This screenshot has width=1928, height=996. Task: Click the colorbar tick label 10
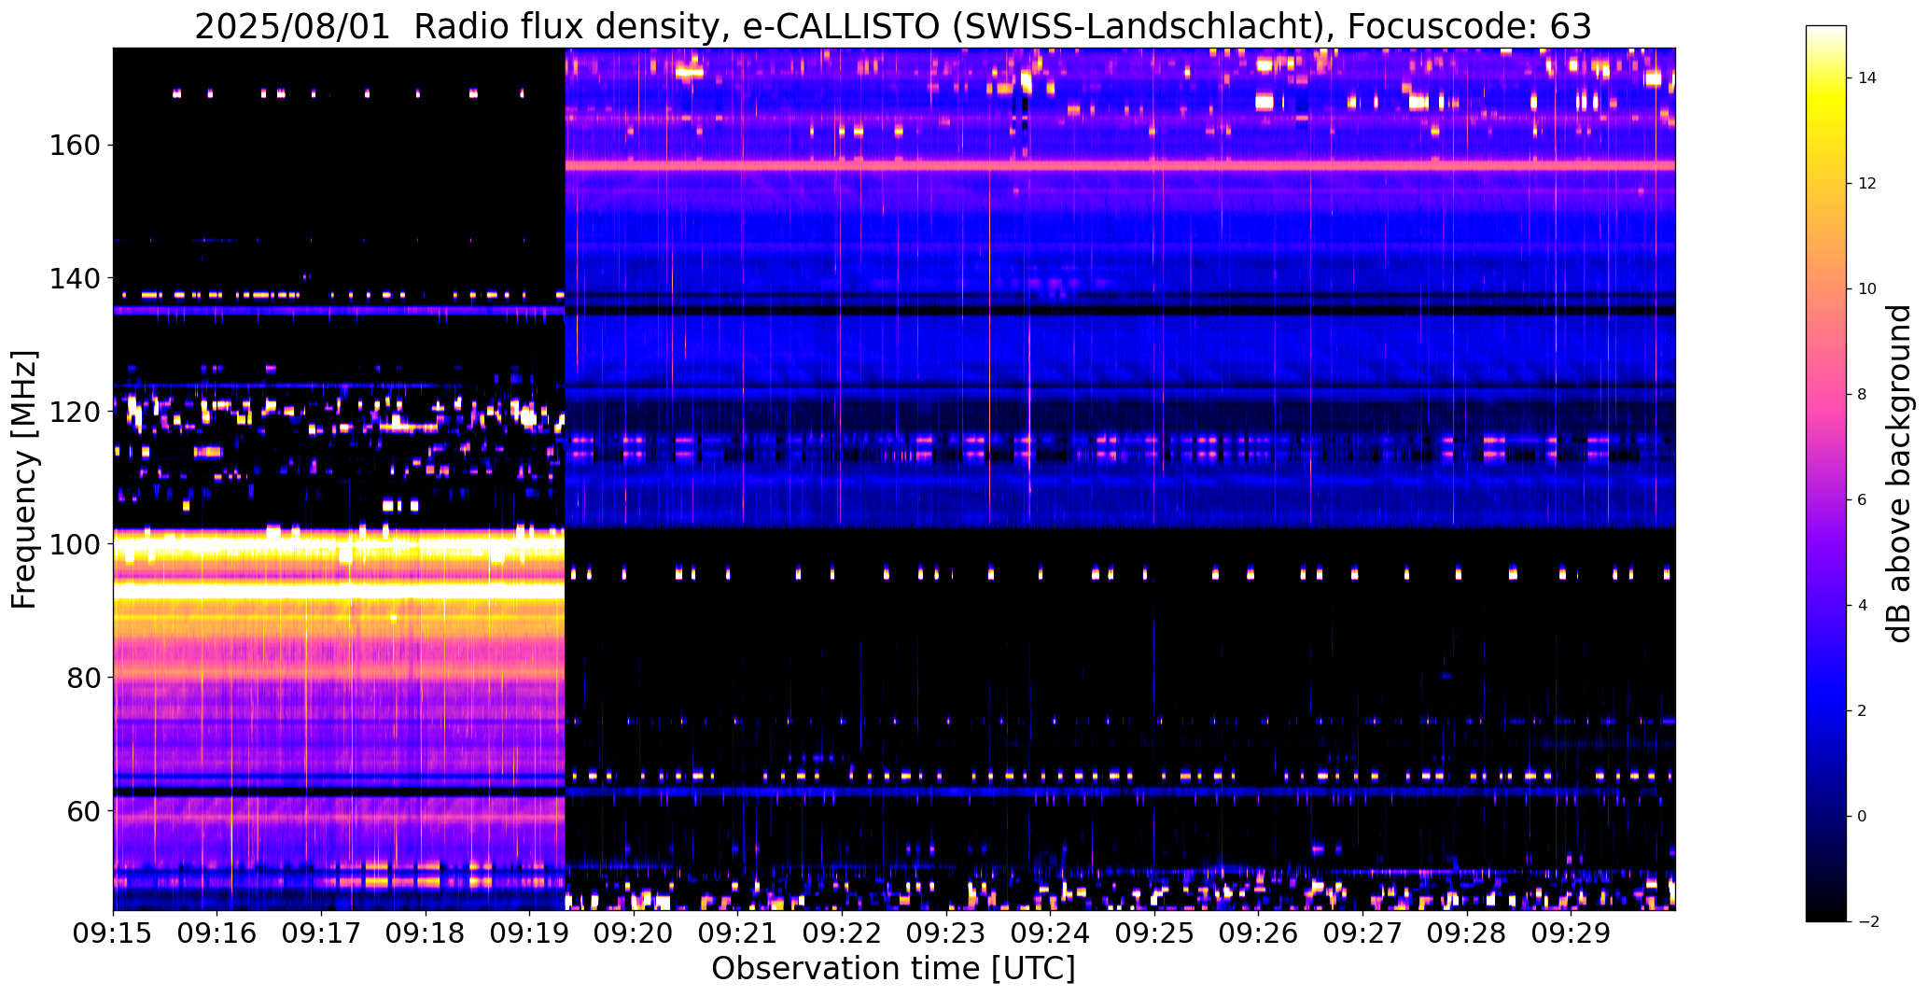click(x=1867, y=289)
